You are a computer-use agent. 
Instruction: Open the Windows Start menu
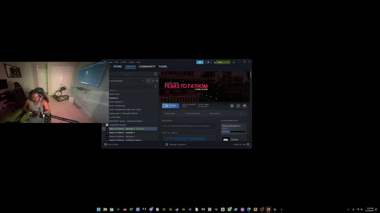[x=99, y=209]
